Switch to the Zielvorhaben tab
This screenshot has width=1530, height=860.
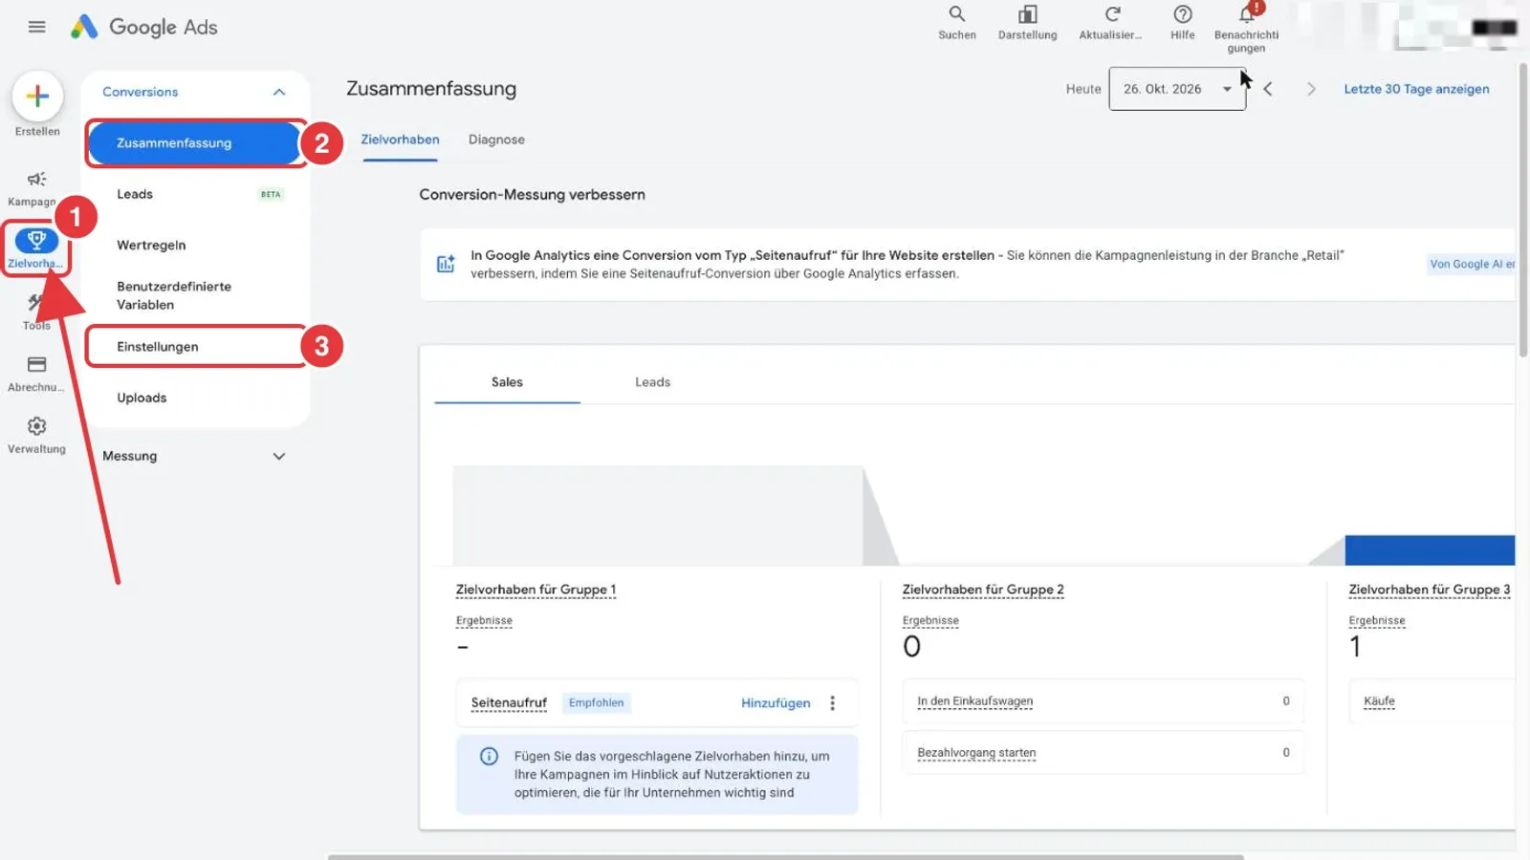click(x=400, y=140)
